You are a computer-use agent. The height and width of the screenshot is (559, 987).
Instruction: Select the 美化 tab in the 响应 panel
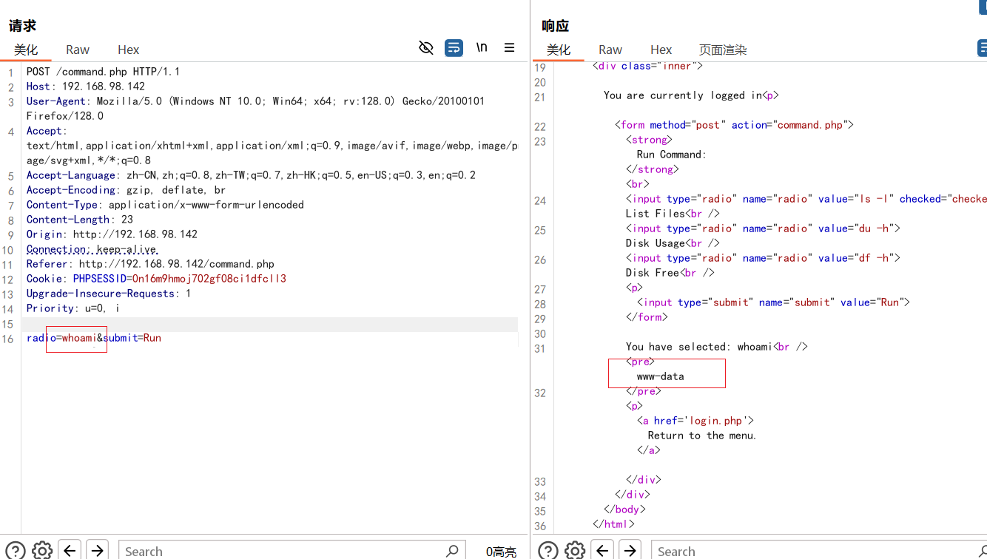pyautogui.click(x=559, y=50)
